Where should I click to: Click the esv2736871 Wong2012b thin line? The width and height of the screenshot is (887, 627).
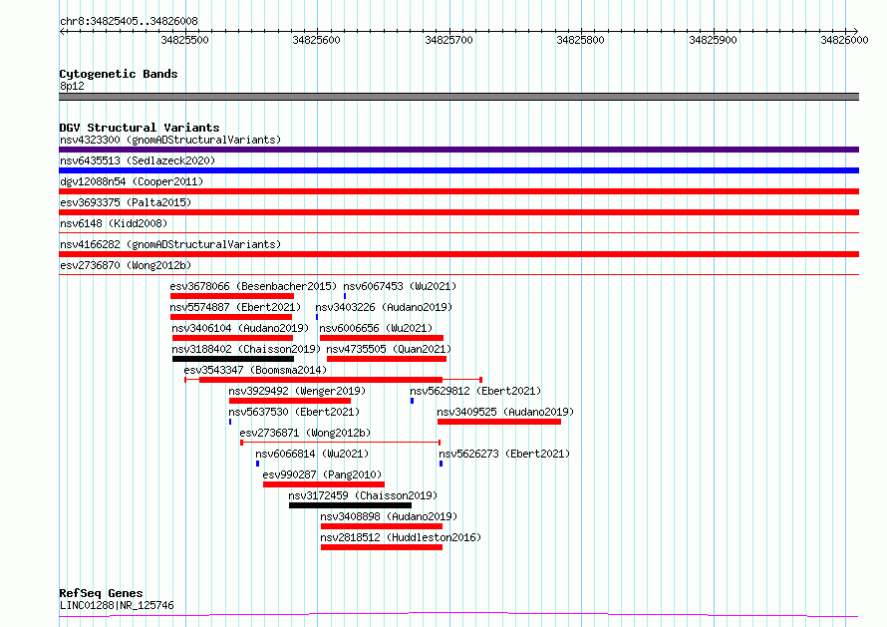click(x=341, y=443)
